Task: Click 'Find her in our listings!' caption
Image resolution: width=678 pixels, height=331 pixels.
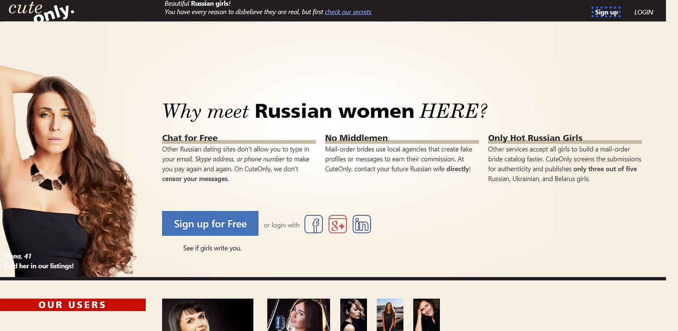Action: point(39,266)
